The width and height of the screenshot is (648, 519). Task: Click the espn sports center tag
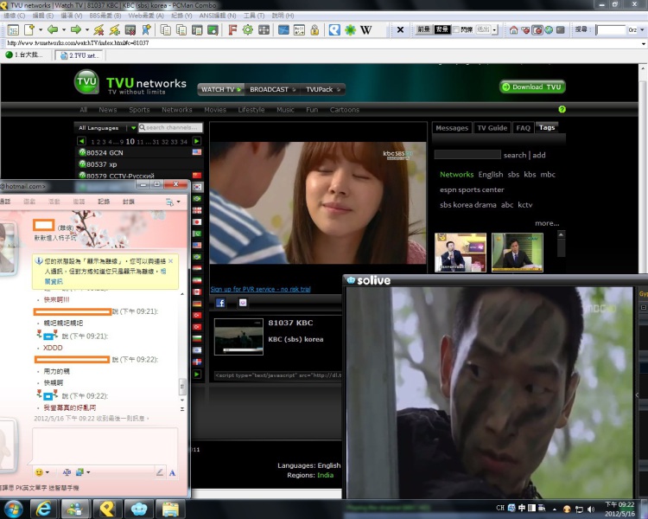[x=472, y=189]
